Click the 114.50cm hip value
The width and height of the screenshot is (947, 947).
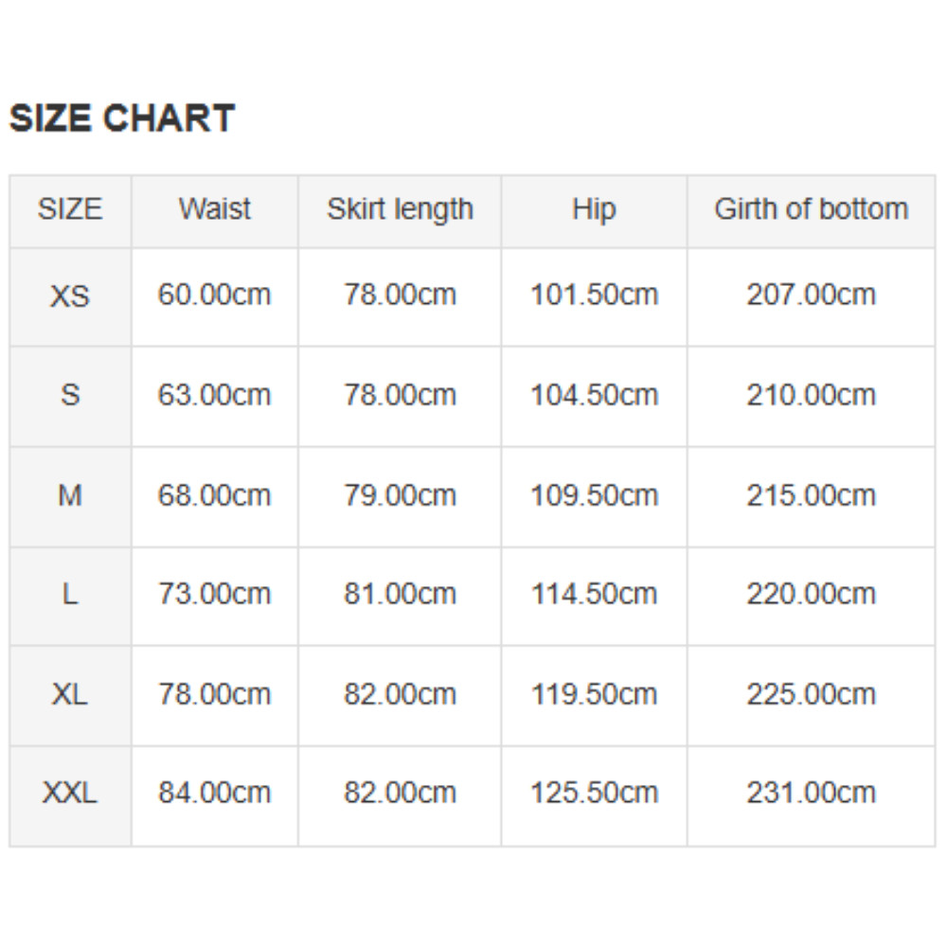(594, 595)
